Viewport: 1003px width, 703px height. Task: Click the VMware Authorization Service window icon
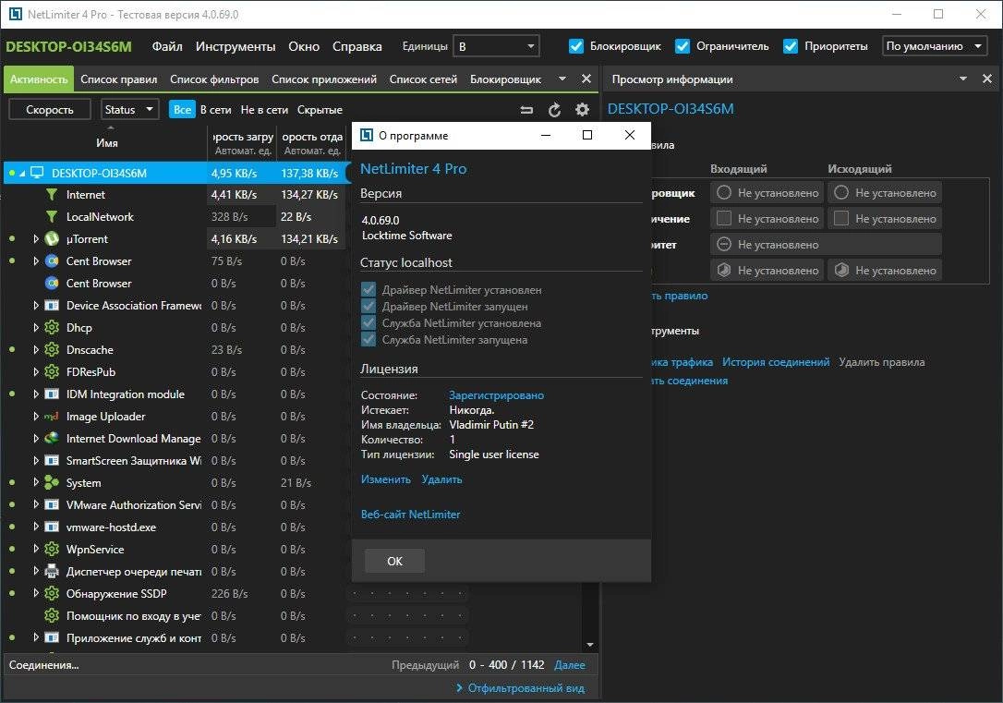[52, 504]
